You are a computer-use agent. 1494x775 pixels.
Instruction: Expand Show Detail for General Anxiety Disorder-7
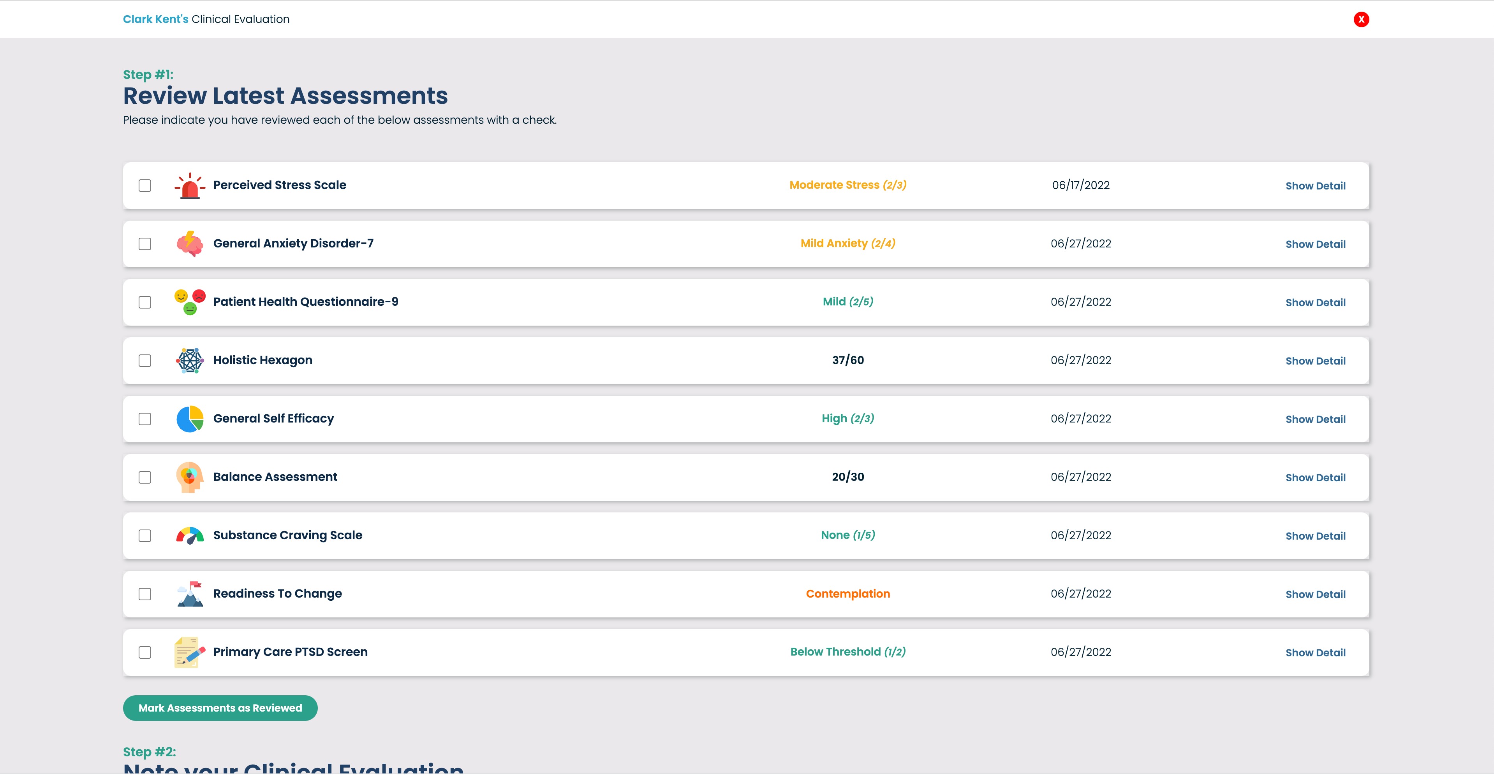coord(1315,244)
